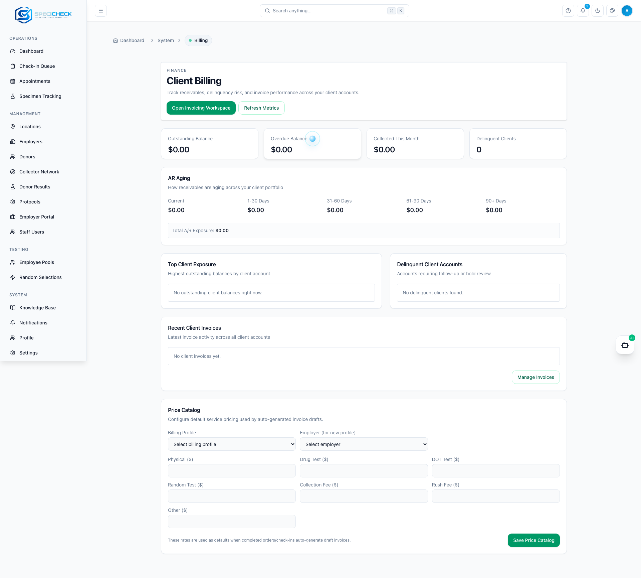Click 'No outstanding client balances right now.'

coord(218,293)
